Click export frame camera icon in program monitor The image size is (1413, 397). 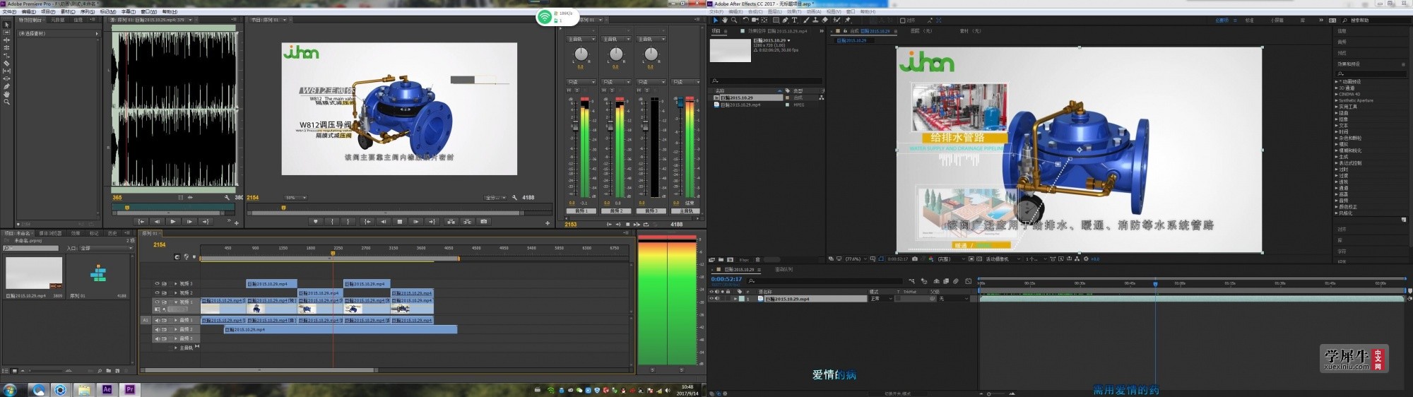click(483, 222)
